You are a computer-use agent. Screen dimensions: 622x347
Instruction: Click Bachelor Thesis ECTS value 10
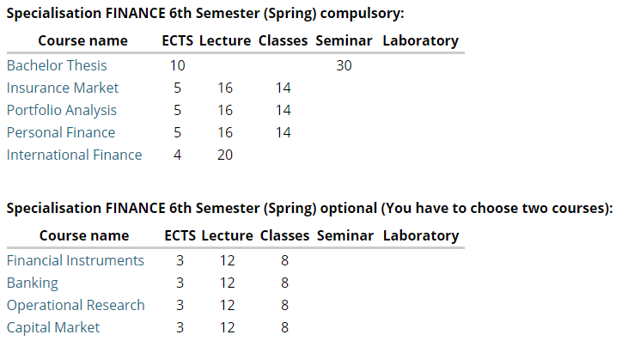click(178, 65)
